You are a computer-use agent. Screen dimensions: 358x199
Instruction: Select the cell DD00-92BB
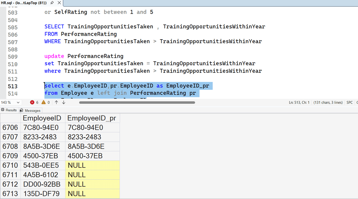tap(43, 184)
